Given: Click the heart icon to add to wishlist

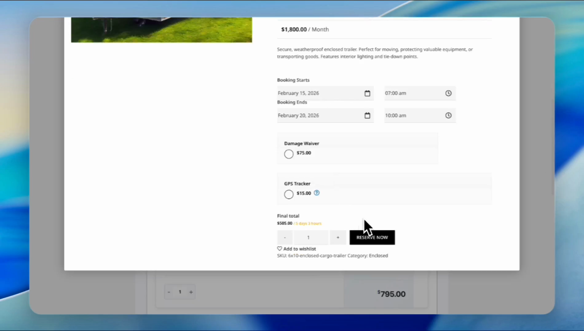Looking at the screenshot, I should pyautogui.click(x=279, y=249).
